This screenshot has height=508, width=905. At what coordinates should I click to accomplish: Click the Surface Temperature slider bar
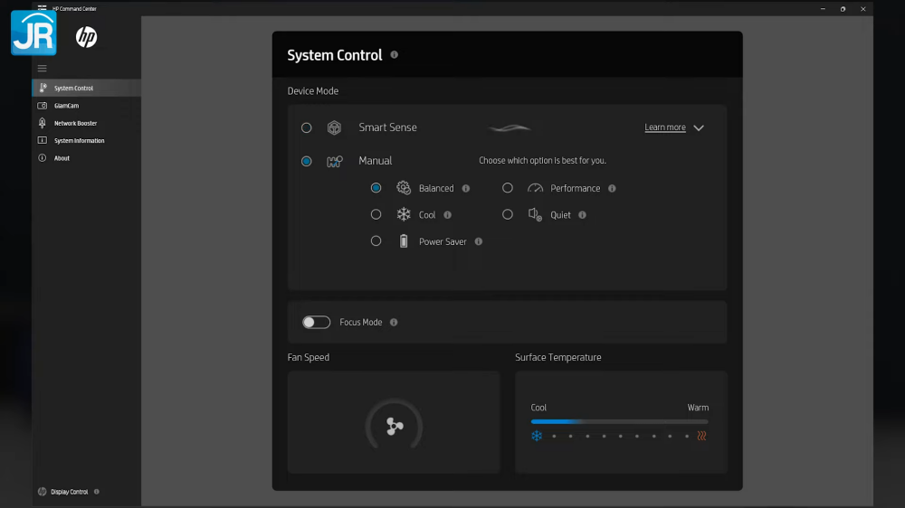(x=619, y=421)
